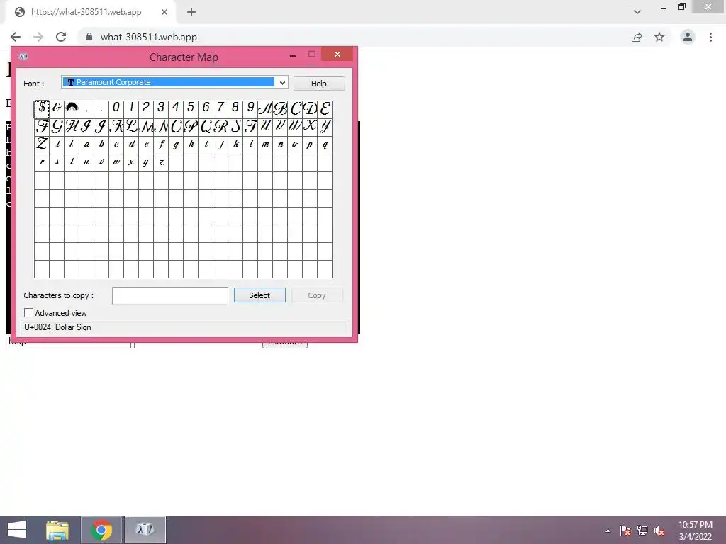Switch to Chrome on the taskbar
Viewport: 726px width, 544px height.
101,530
